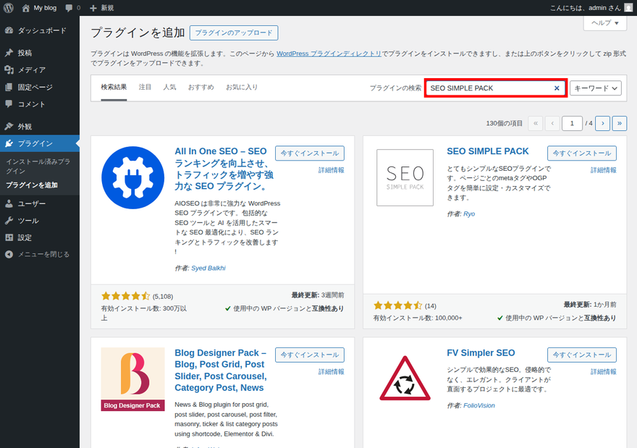Open プラグインを追加 submenu item
The width and height of the screenshot is (637, 448).
(32, 185)
